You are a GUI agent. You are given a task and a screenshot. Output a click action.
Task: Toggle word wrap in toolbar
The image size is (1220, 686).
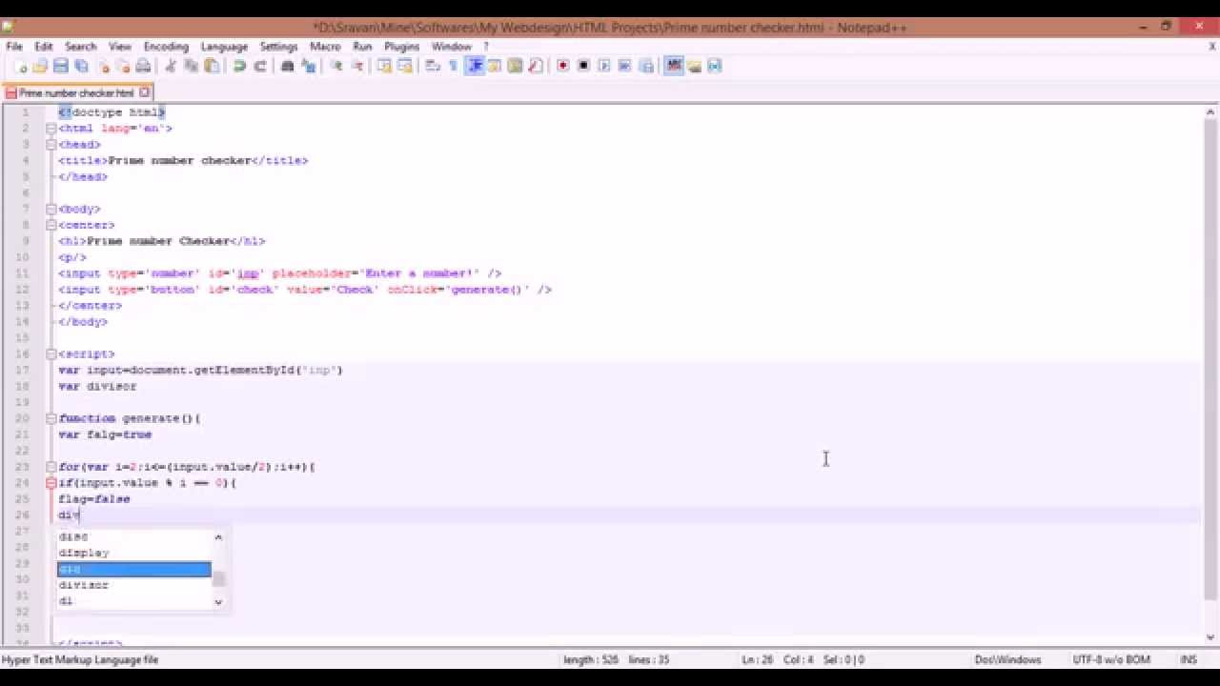[432, 66]
